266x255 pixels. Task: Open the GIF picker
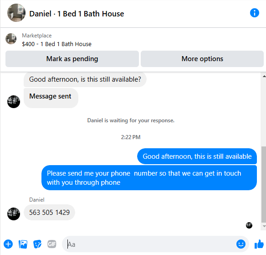point(52,244)
